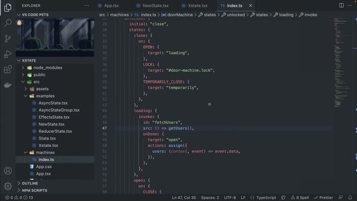Screen dimensions: 357x201
Task: Click the LF end-of-line selector
Action: (x=243, y=198)
